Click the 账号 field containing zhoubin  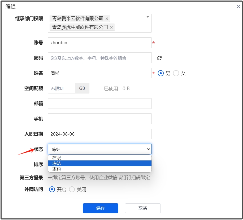point(99,43)
